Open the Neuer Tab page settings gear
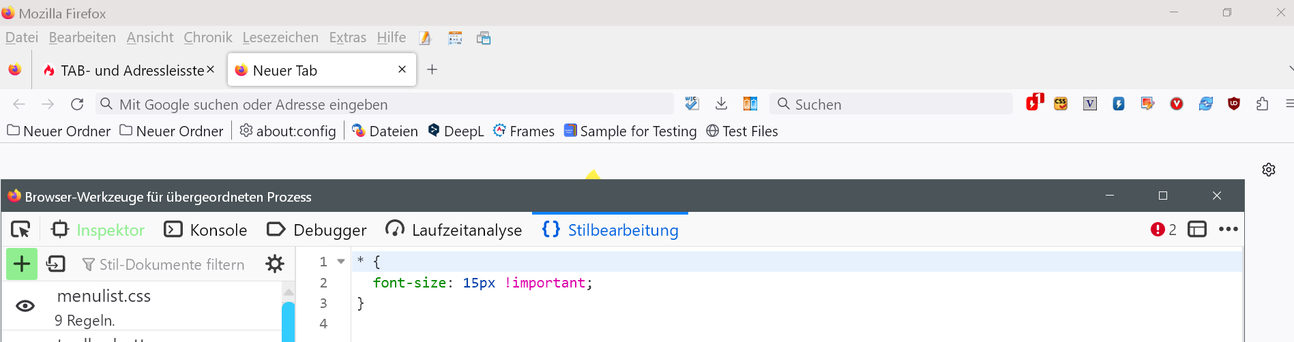 [1269, 170]
